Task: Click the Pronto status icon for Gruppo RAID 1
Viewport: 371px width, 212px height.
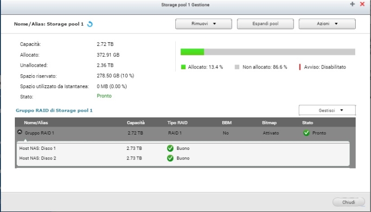Action: pyautogui.click(x=306, y=133)
